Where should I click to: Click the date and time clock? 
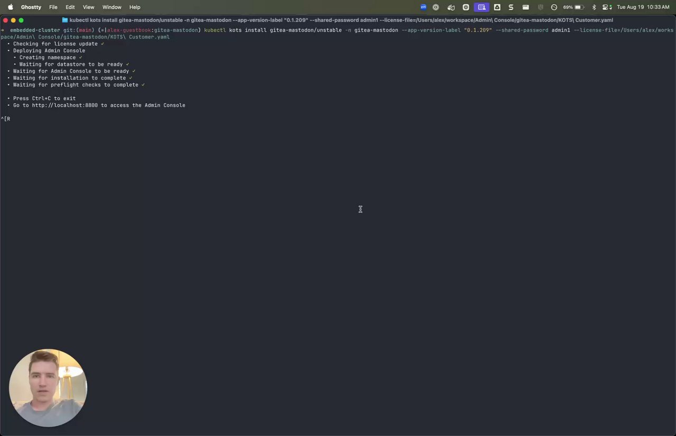(x=643, y=7)
